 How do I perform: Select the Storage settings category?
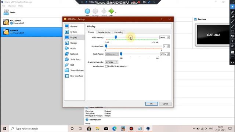pyautogui.click(x=74, y=43)
